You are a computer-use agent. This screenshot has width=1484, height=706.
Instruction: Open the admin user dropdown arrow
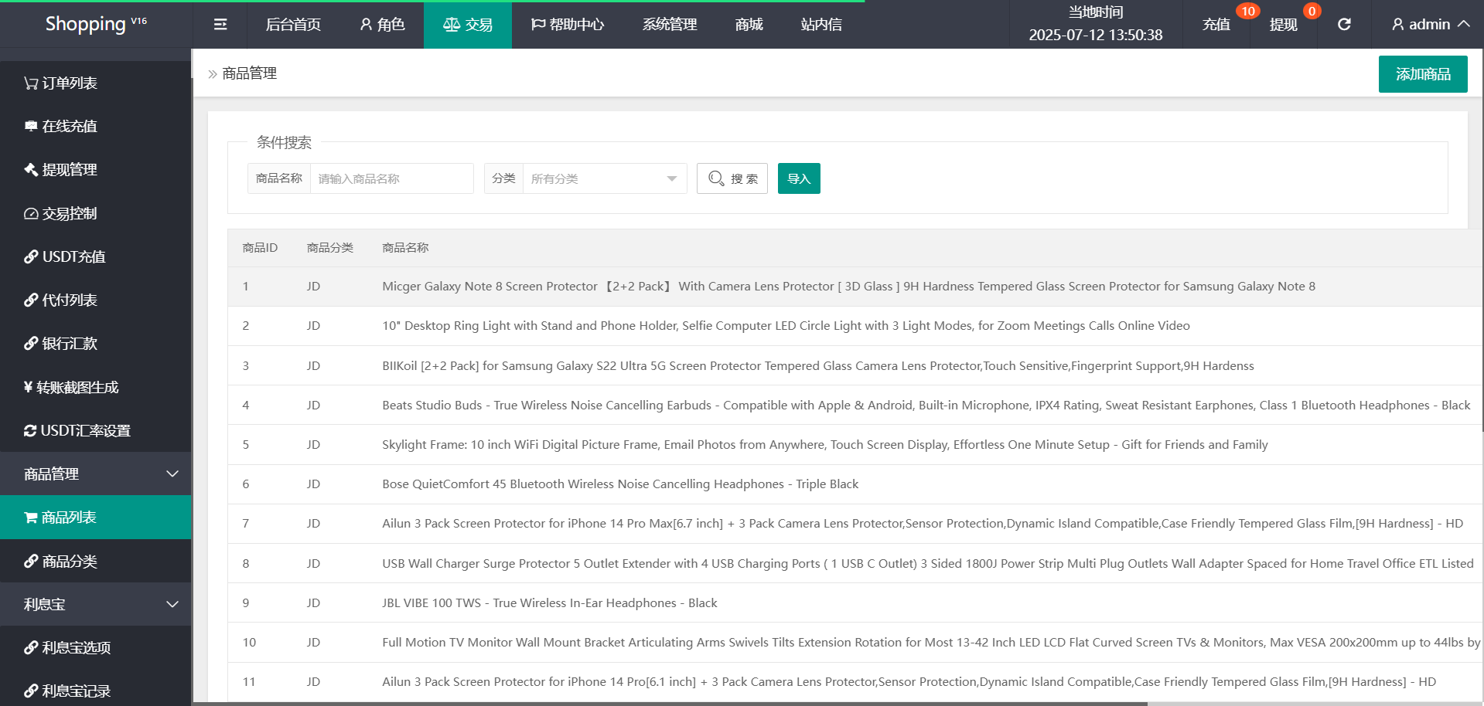coord(1463,24)
